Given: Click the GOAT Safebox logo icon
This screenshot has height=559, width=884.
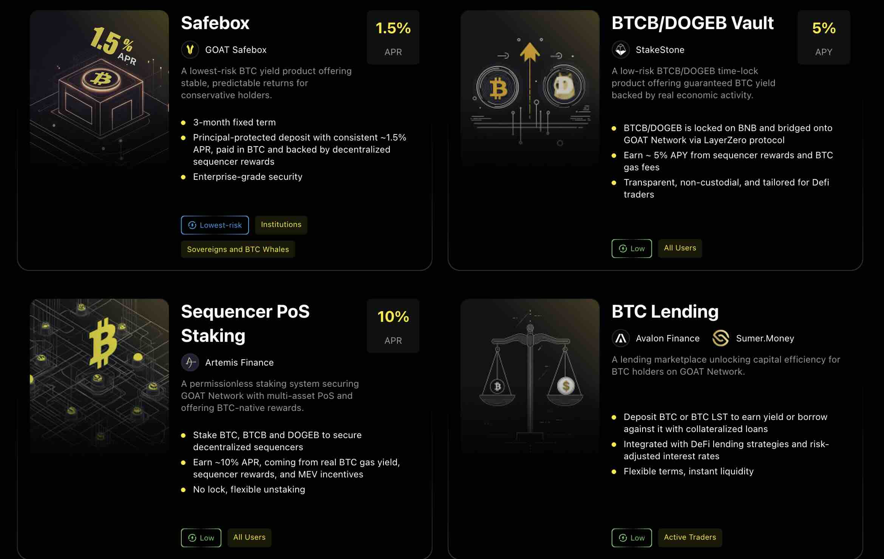Looking at the screenshot, I should 190,50.
